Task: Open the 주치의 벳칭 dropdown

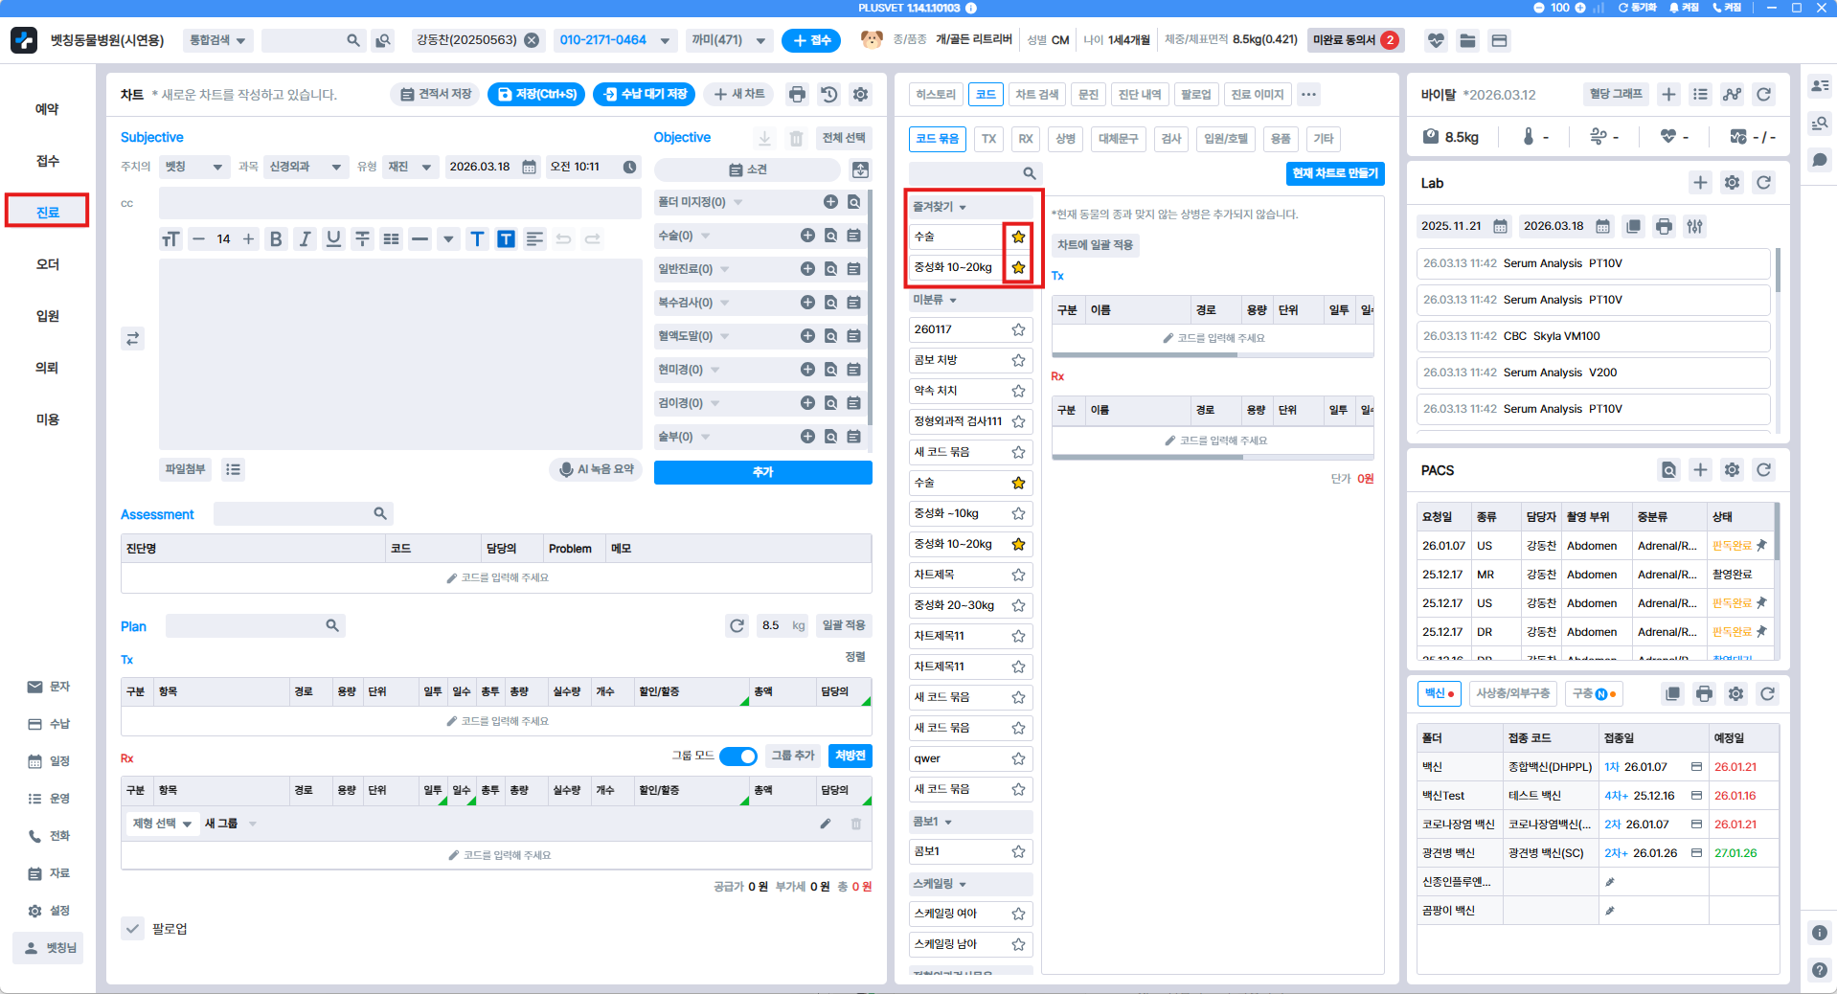Action: click(x=194, y=167)
